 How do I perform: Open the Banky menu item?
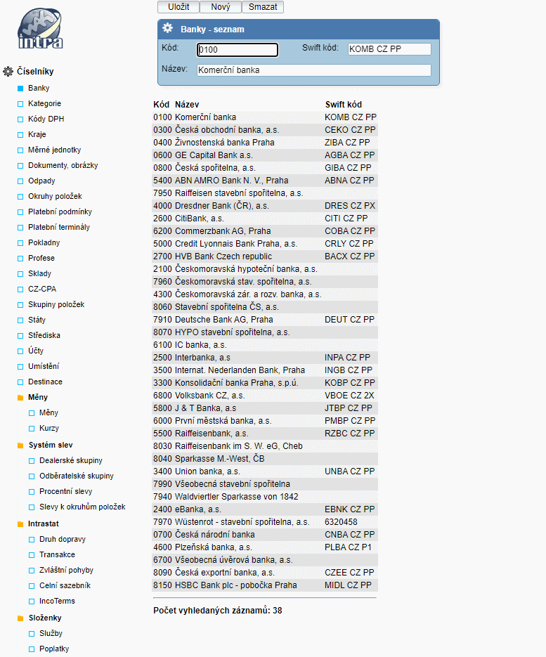[x=39, y=88]
